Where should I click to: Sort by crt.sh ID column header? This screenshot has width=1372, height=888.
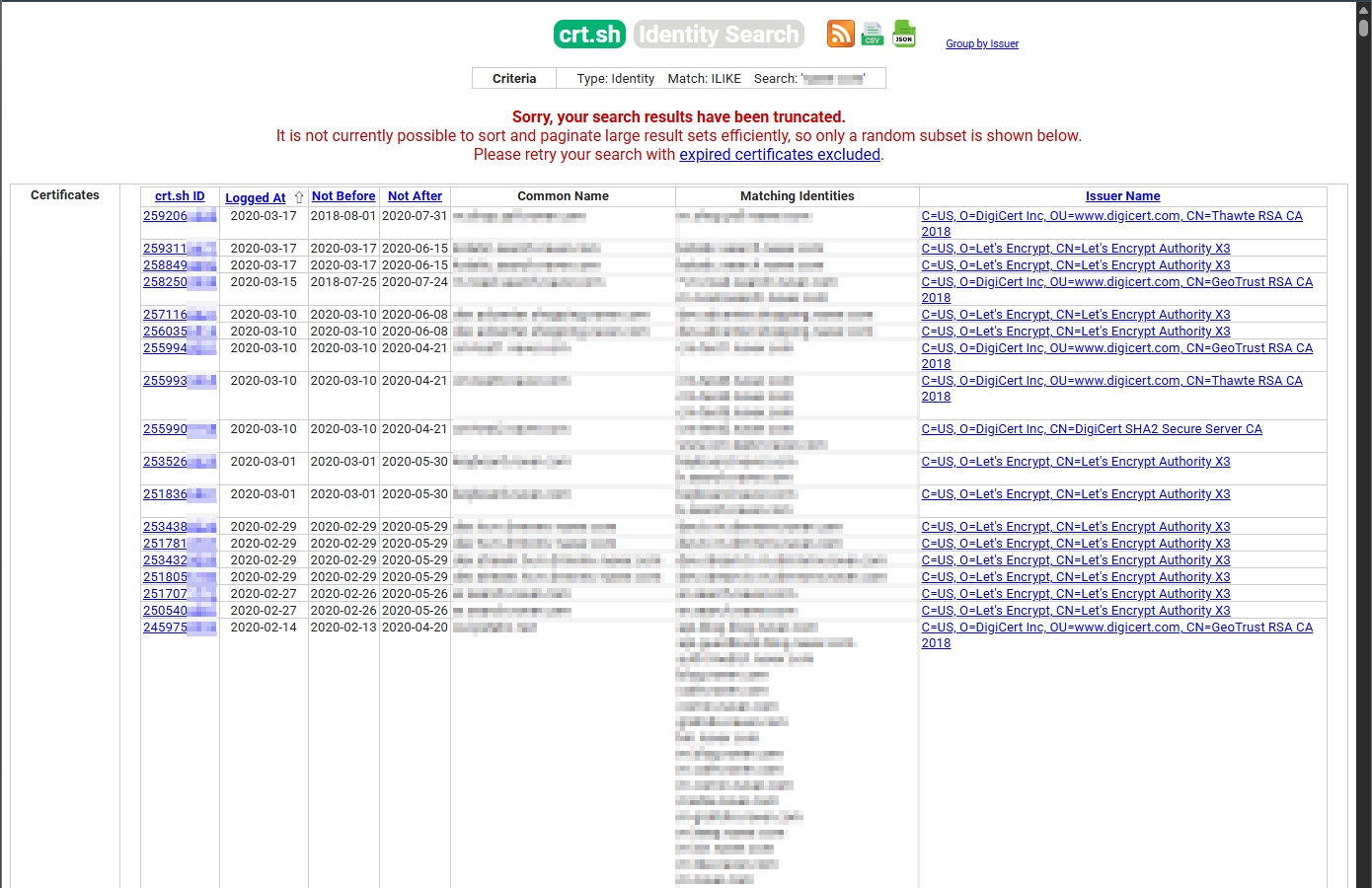[x=180, y=196]
